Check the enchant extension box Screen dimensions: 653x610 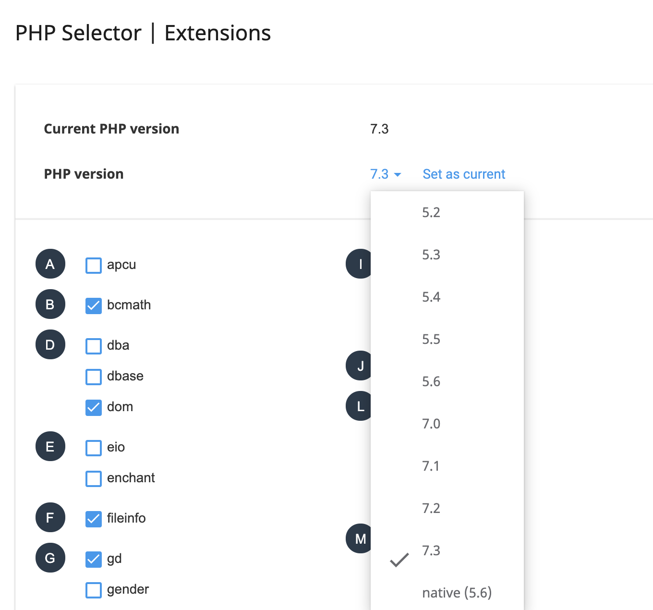coord(94,478)
